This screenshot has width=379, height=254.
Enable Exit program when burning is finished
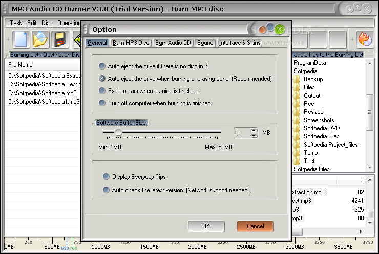click(102, 90)
